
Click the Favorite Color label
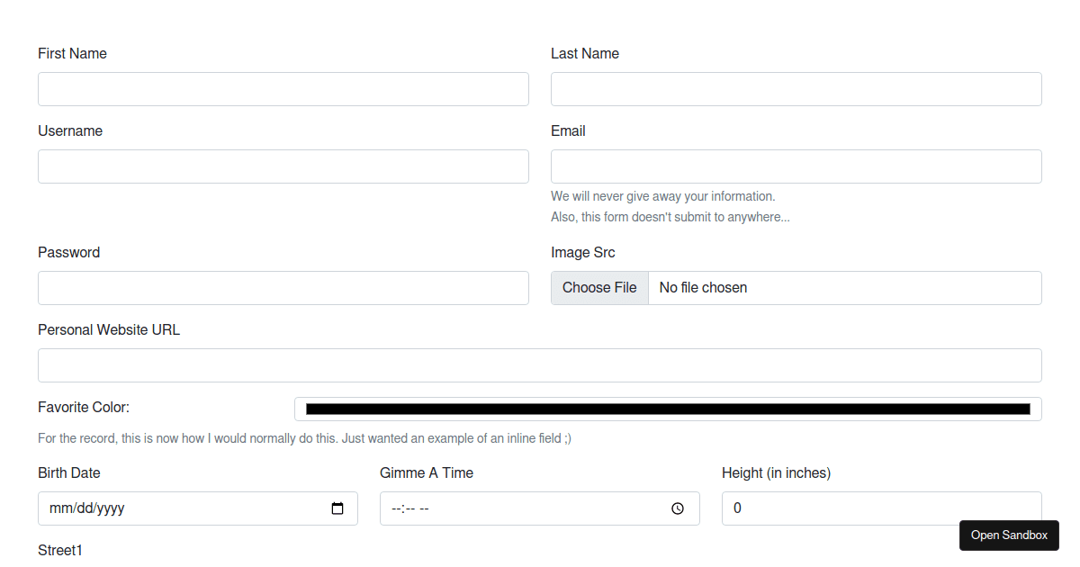coord(84,408)
